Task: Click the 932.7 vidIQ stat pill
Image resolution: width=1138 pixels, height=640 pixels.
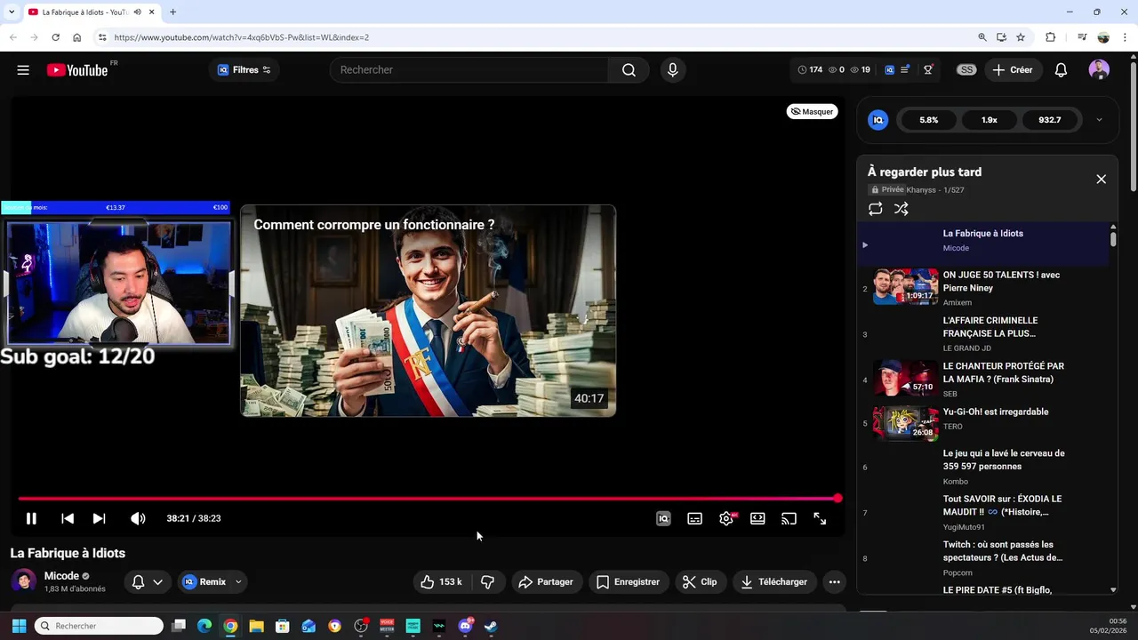Action: pyautogui.click(x=1049, y=120)
